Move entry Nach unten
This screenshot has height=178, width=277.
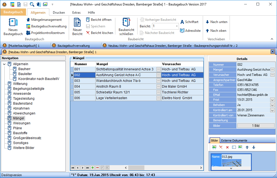216,22
